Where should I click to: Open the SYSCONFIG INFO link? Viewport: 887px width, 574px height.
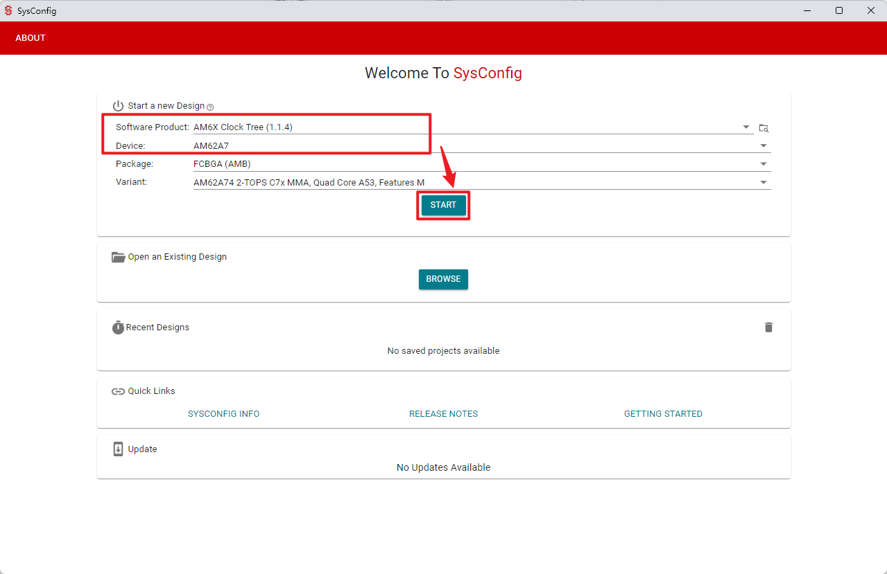pyautogui.click(x=223, y=414)
